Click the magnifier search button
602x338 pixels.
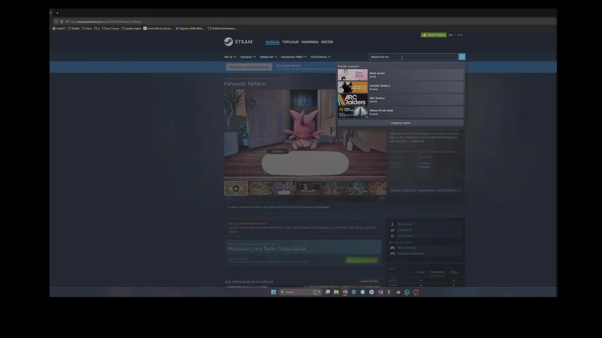click(x=462, y=57)
